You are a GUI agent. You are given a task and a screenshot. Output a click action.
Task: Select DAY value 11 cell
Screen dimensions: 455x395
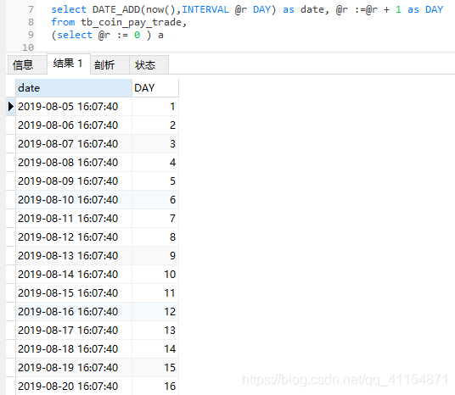pos(155,293)
